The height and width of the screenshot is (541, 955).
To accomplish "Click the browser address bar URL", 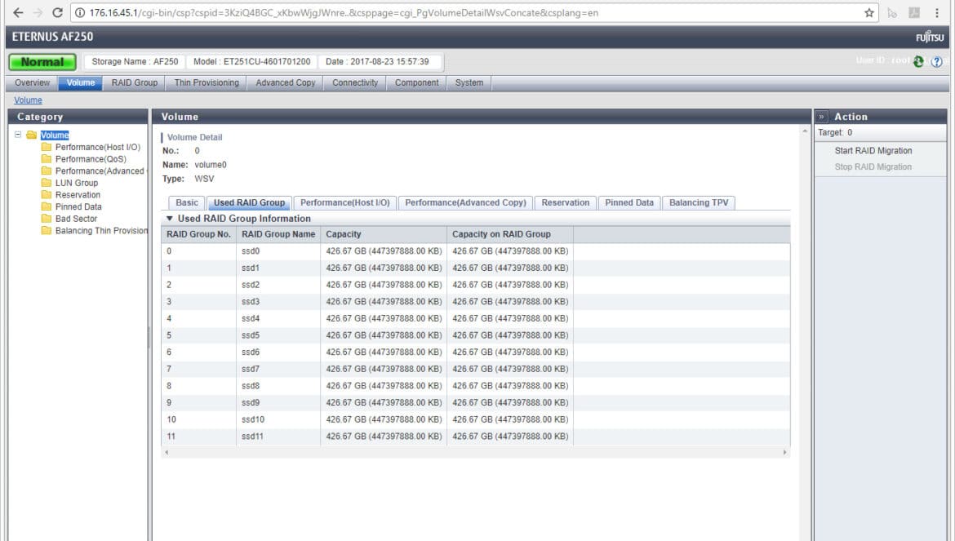I will 344,13.
